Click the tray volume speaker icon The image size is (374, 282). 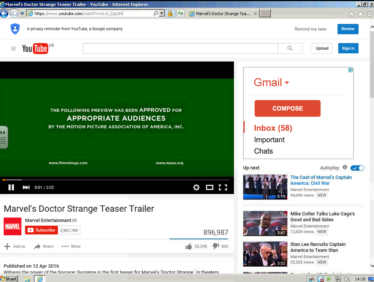point(347,279)
